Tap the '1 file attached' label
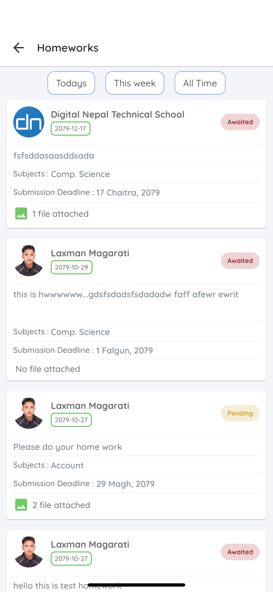273x592 pixels. (x=60, y=214)
